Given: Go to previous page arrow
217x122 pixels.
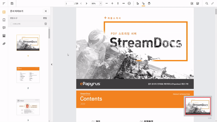Looking at the screenshot, I should click(81, 4).
